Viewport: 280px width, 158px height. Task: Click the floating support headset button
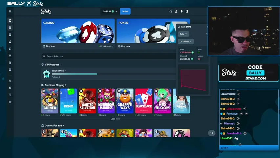212,133
